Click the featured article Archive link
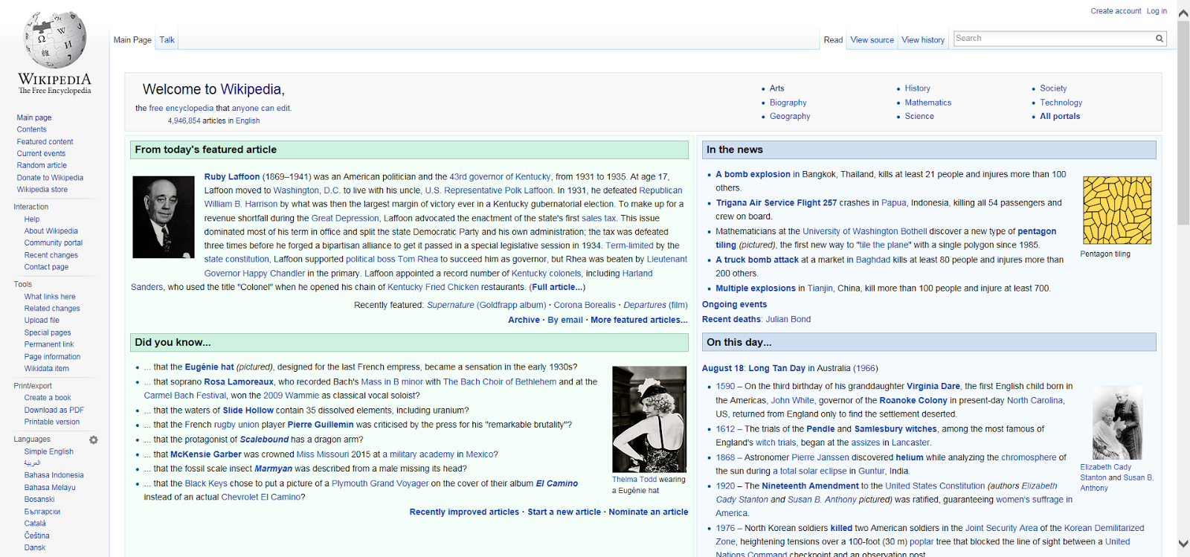1190x557 pixels. pos(524,320)
